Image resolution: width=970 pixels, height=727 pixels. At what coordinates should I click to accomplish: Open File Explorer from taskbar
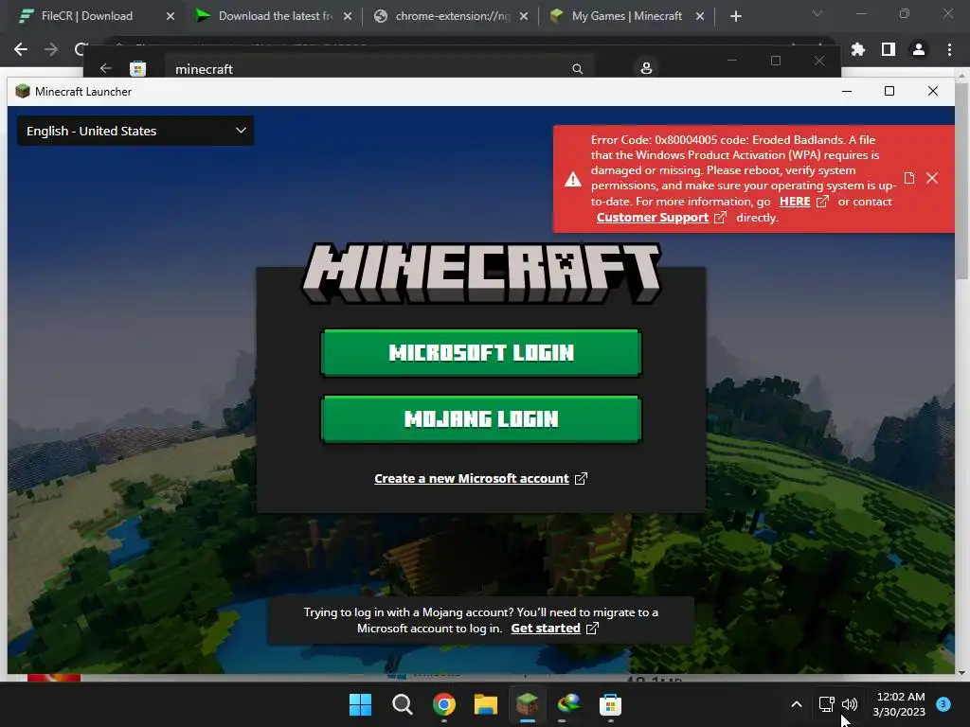pos(486,704)
